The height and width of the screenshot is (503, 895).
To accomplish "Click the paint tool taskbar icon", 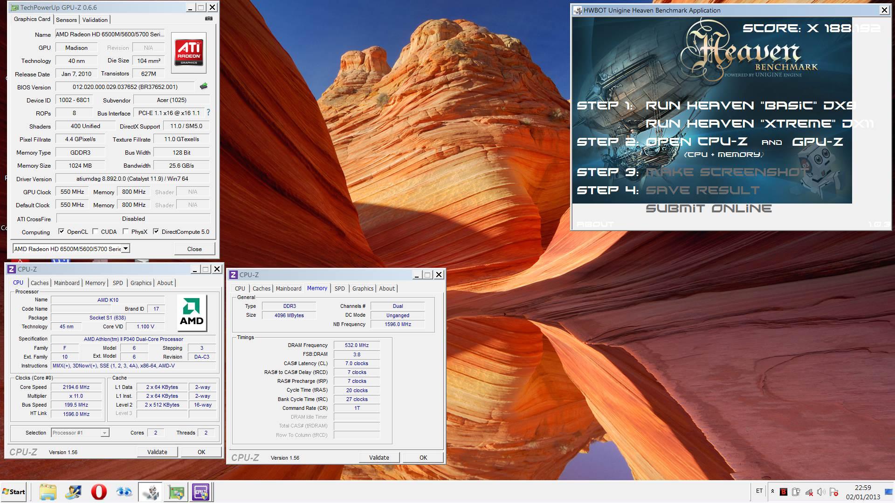I will pyautogui.click(x=73, y=492).
